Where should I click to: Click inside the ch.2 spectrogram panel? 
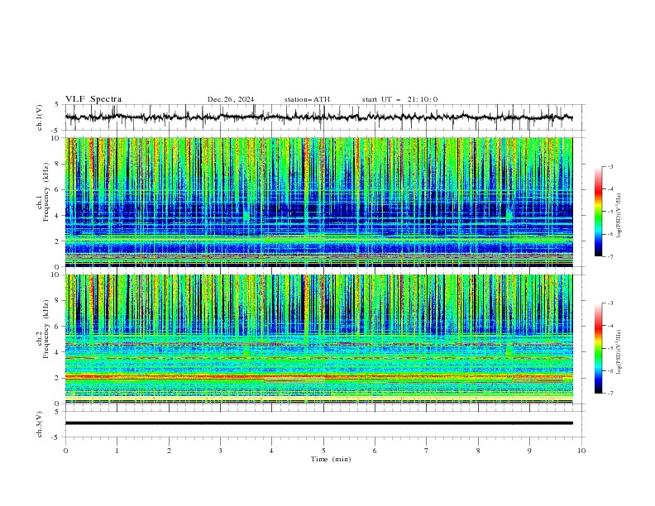(x=318, y=339)
